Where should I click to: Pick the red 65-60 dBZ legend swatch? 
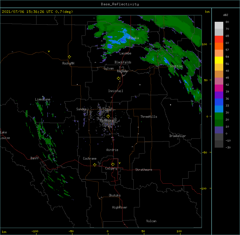(219, 39)
